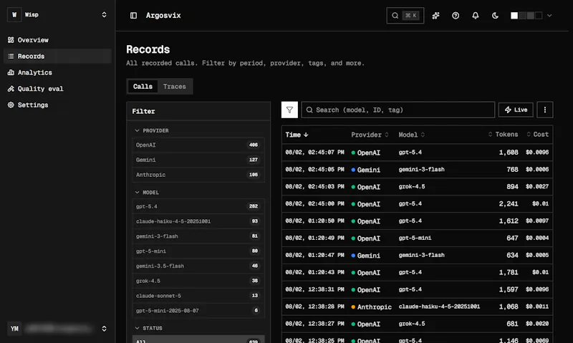Filter by gpt-5-mini model

pyautogui.click(x=198, y=251)
